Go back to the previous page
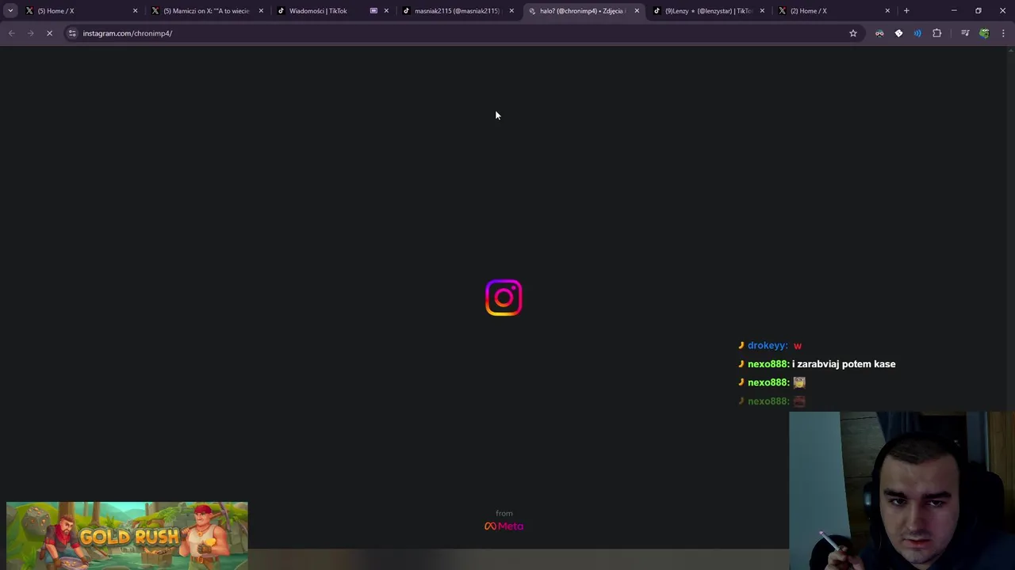The height and width of the screenshot is (570, 1015). tap(11, 33)
